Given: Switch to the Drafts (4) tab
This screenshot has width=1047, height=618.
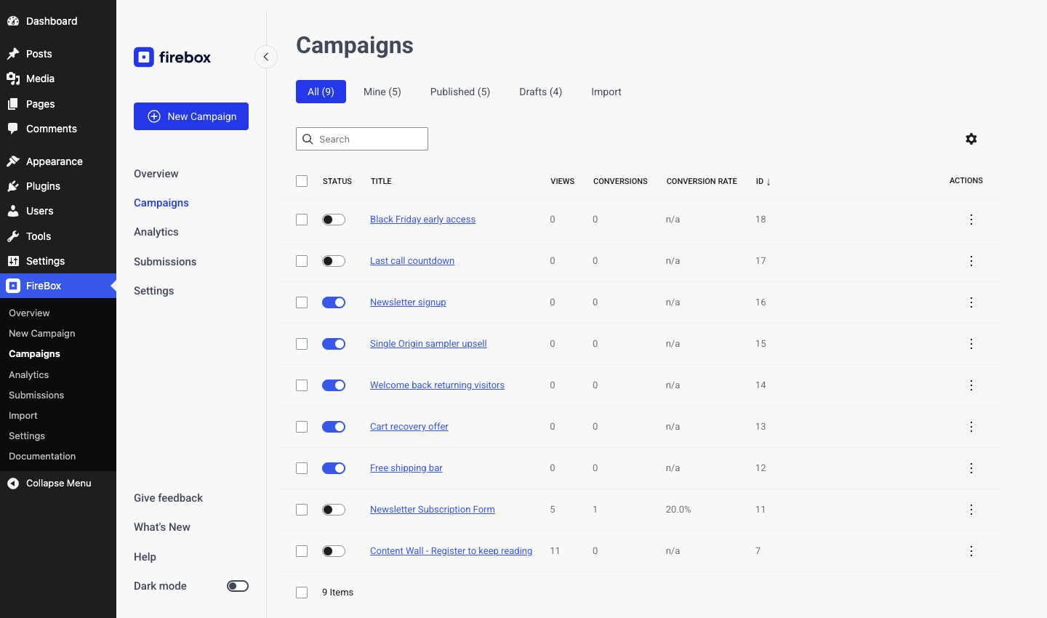Looking at the screenshot, I should coord(540,92).
